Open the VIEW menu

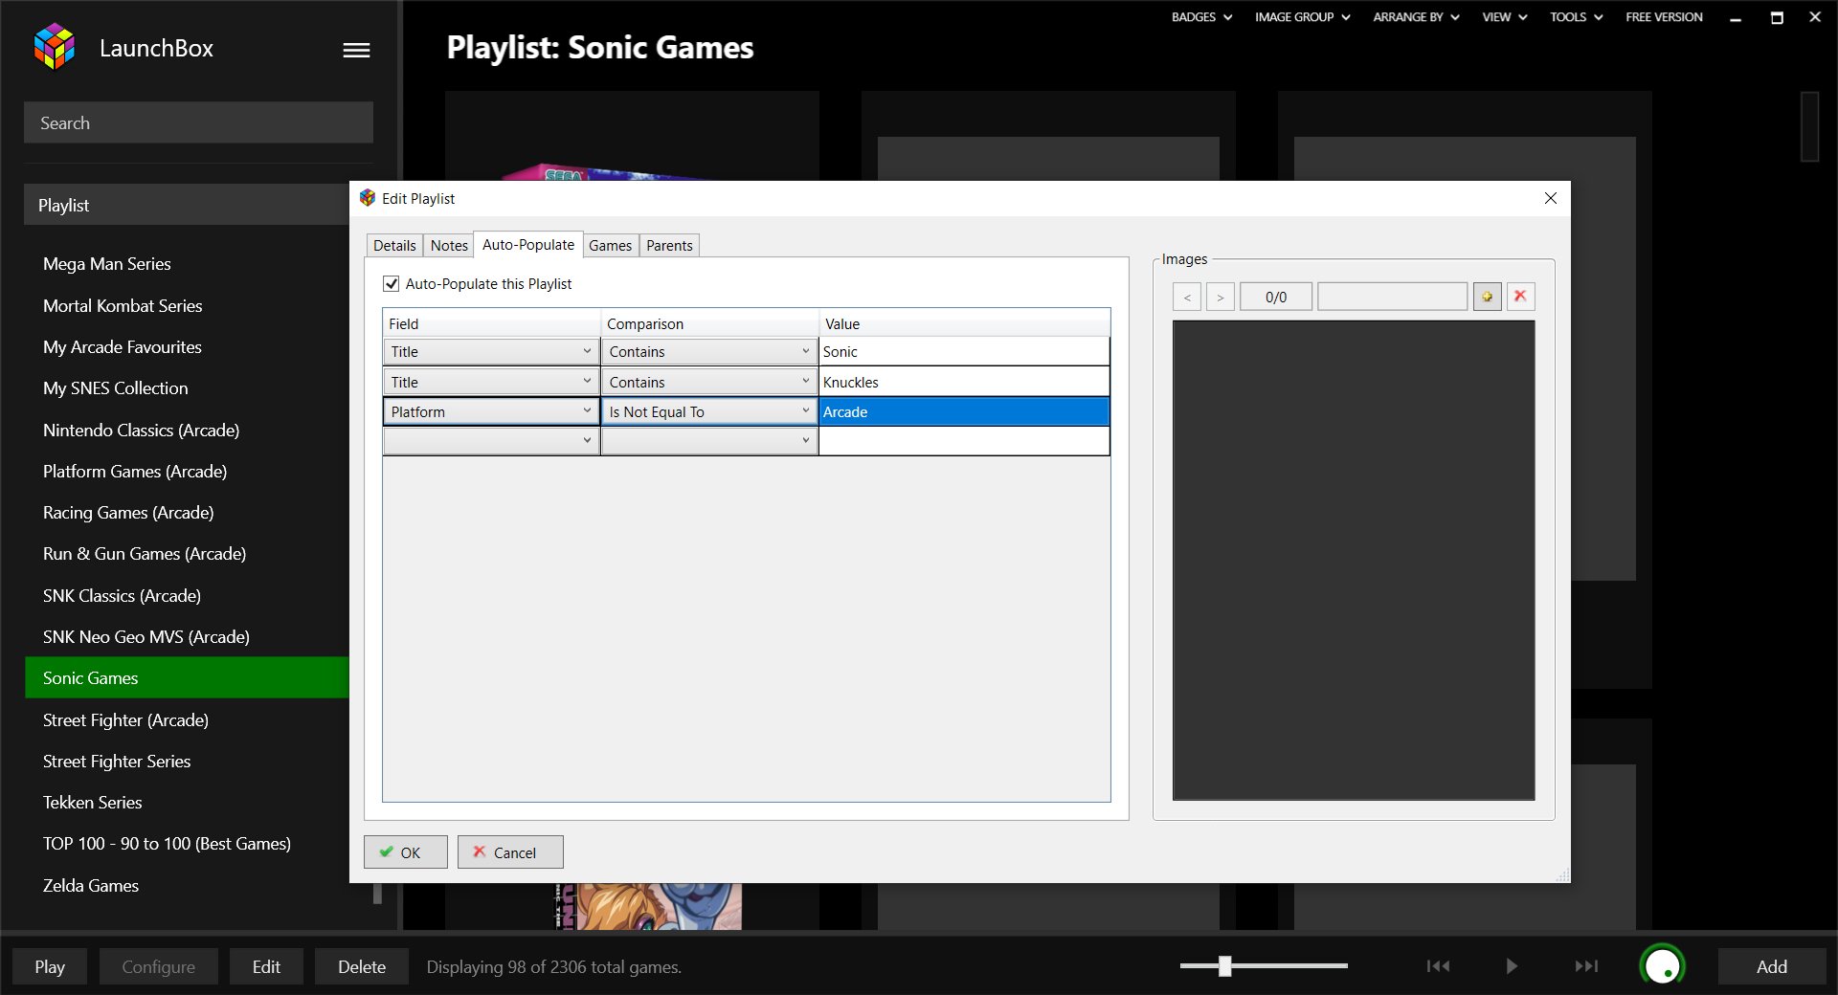pos(1505,17)
